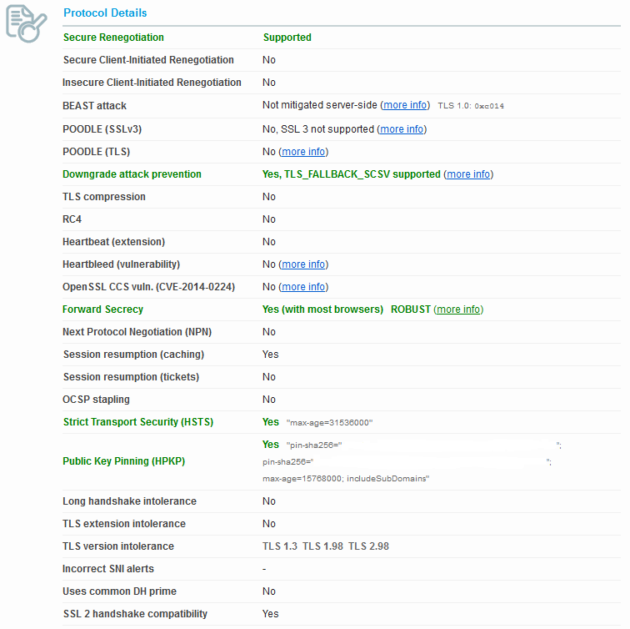630x629 pixels.
Task: Click the TLS version intolerance values
Action: [326, 546]
